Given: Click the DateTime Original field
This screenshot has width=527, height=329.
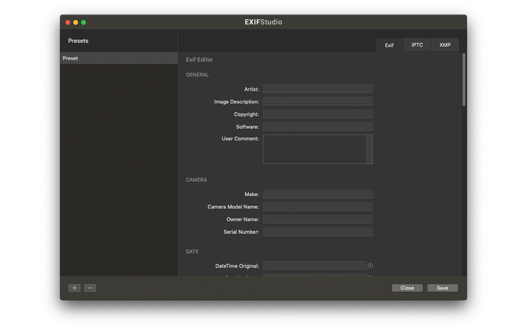Looking at the screenshot, I should [315, 265].
